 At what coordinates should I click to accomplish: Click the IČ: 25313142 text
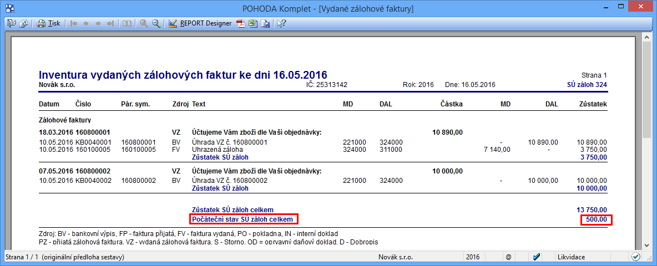coord(327,84)
